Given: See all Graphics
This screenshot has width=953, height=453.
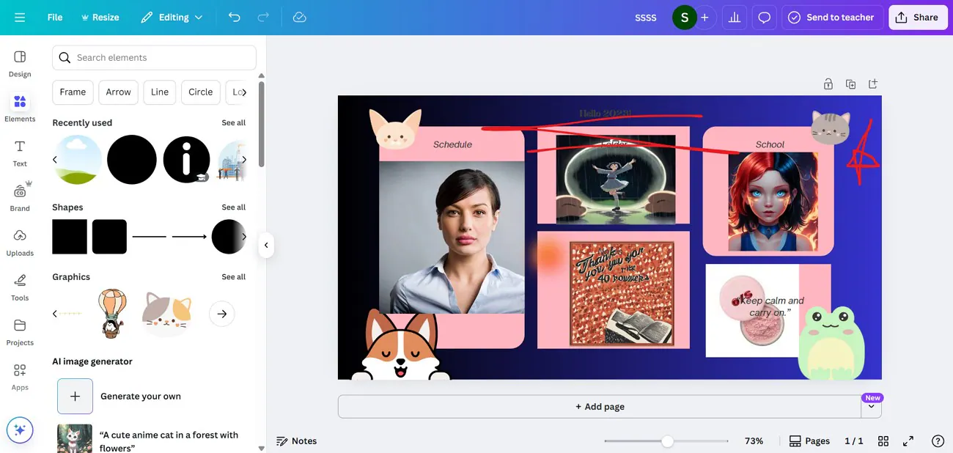Looking at the screenshot, I should coord(234,277).
